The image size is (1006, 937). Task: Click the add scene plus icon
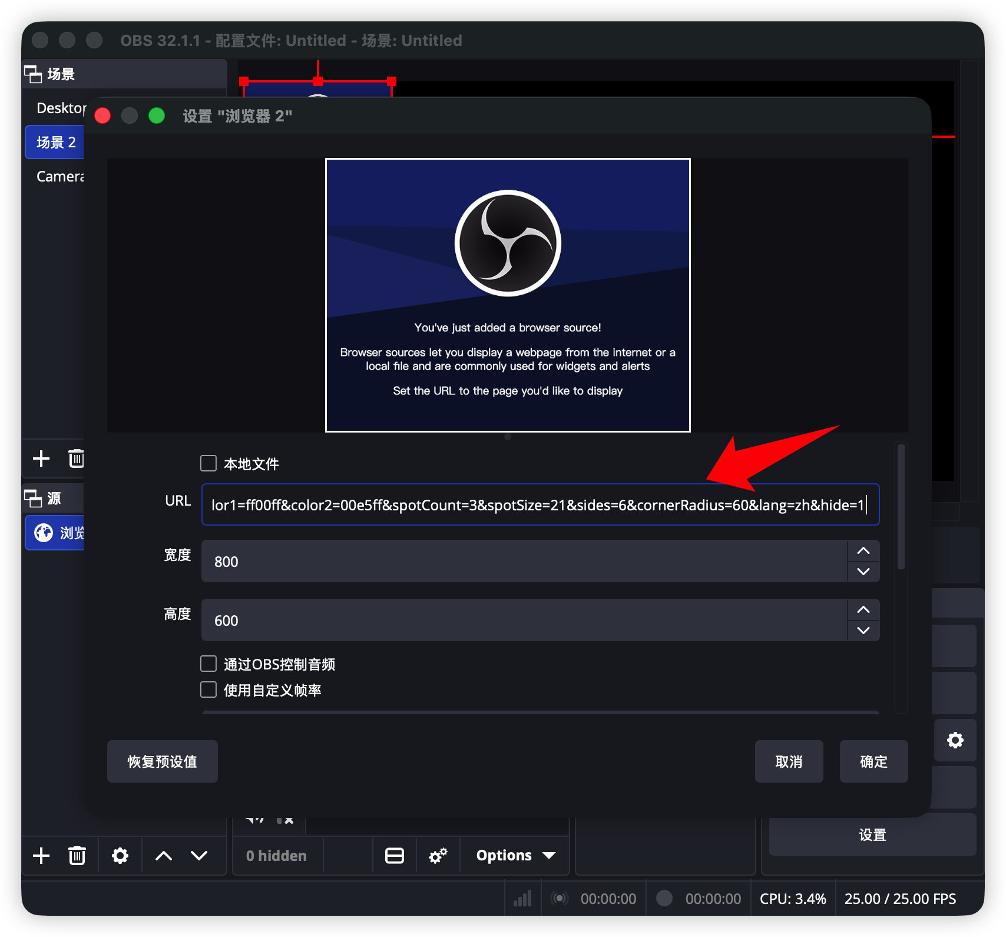(41, 458)
